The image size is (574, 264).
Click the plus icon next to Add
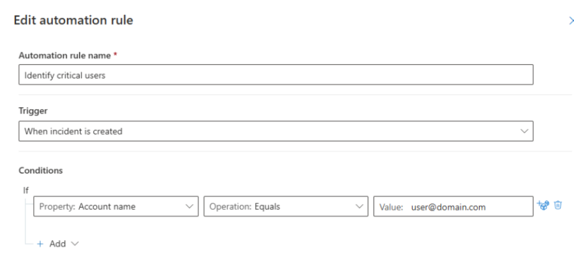(x=41, y=244)
